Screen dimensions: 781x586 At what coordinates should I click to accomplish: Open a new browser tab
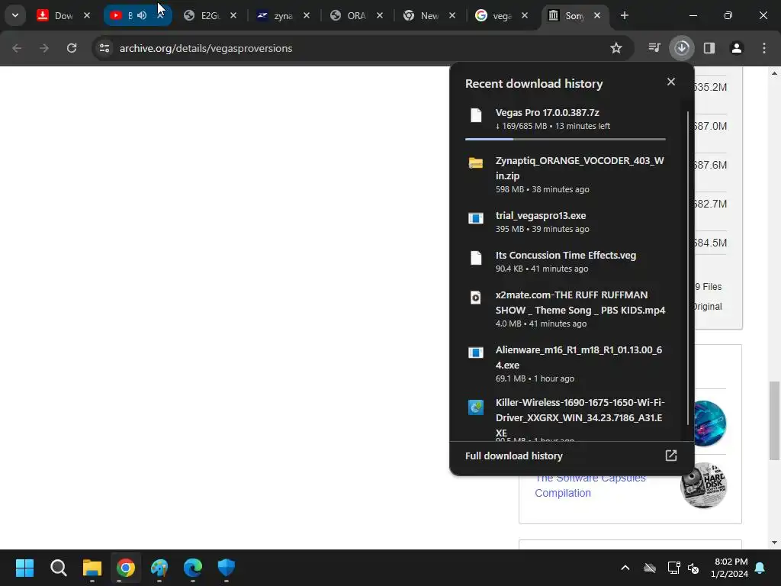pos(624,15)
